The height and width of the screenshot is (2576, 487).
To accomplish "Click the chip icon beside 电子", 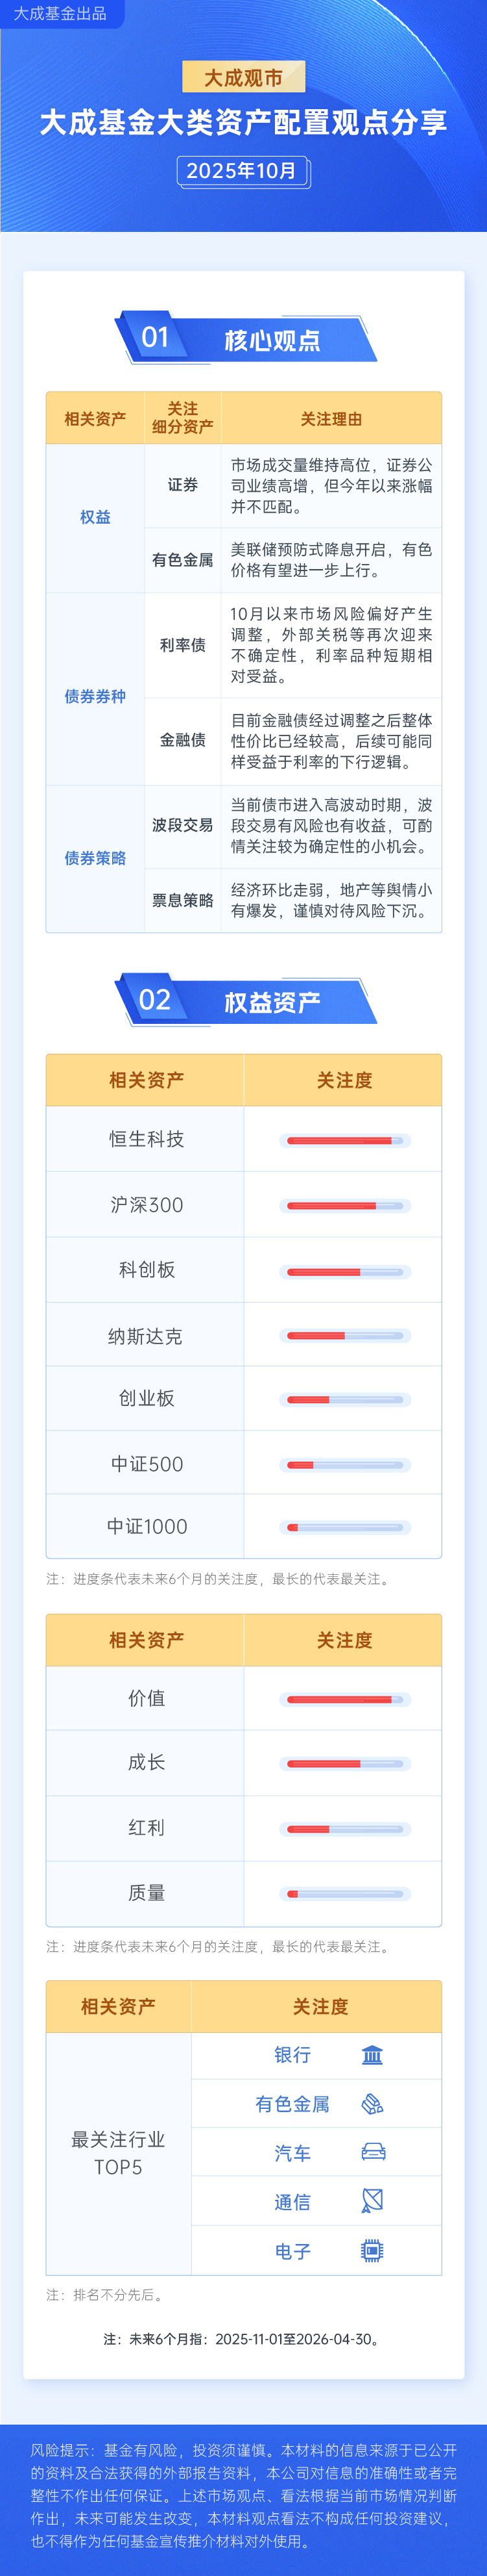I will [372, 2250].
